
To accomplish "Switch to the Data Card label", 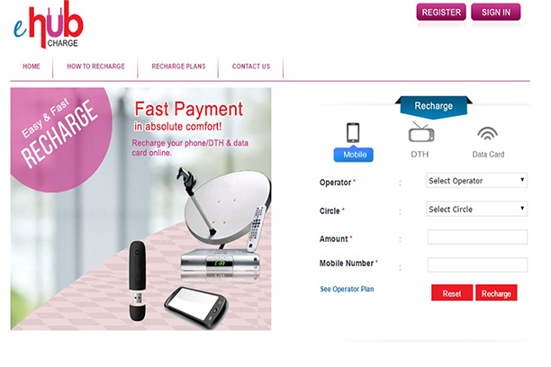I will (488, 154).
